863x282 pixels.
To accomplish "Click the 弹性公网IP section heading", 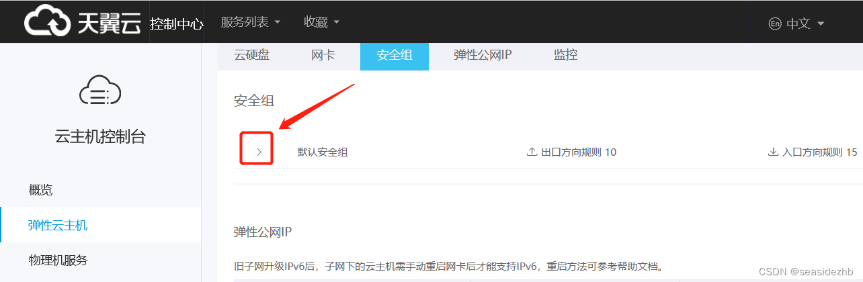I will pos(263,232).
